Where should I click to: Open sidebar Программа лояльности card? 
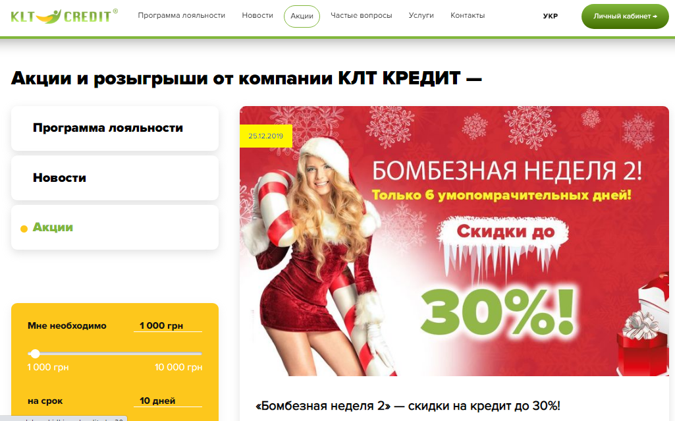click(115, 128)
